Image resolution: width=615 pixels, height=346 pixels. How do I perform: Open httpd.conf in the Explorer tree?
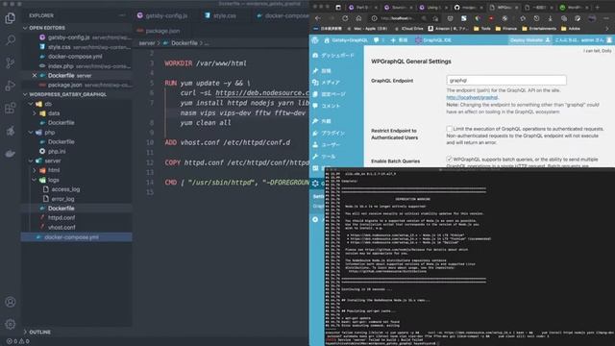[61, 218]
